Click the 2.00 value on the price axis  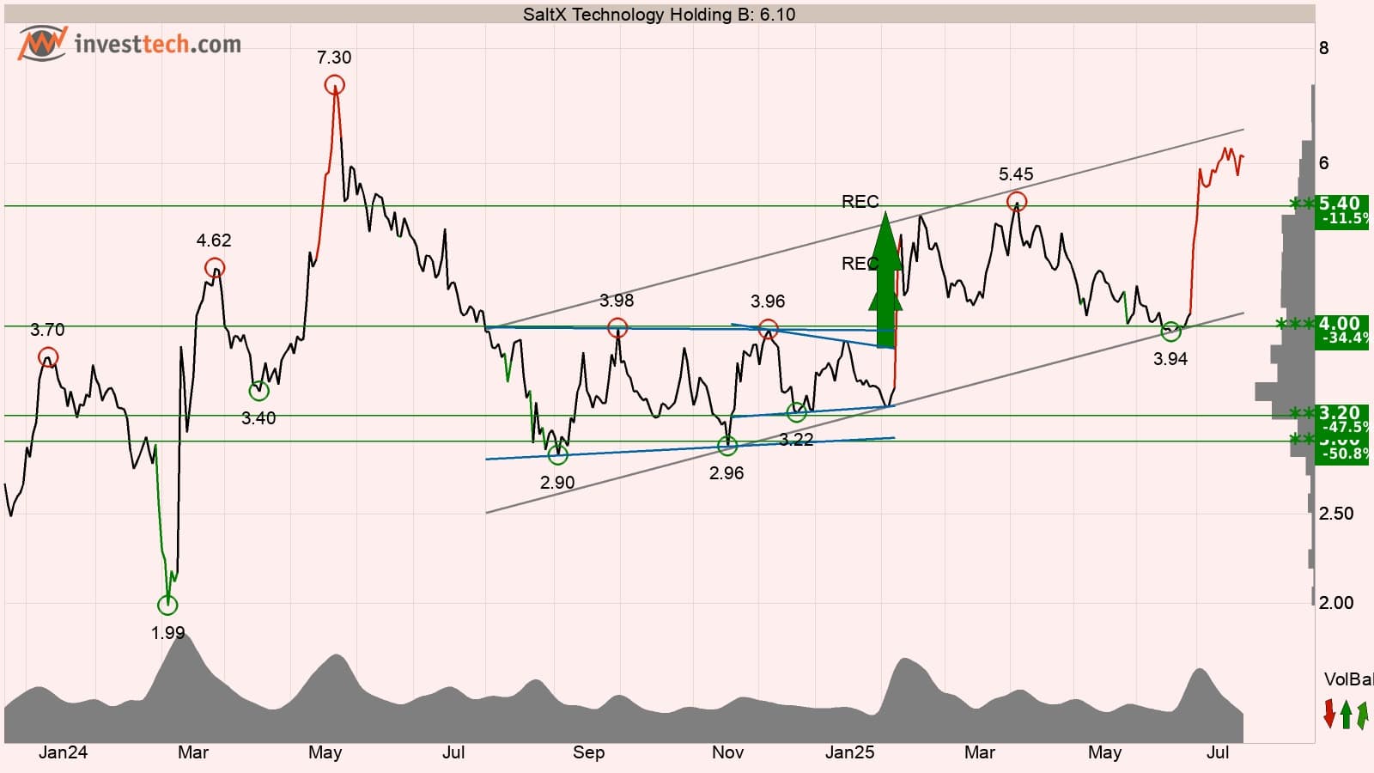1336,603
